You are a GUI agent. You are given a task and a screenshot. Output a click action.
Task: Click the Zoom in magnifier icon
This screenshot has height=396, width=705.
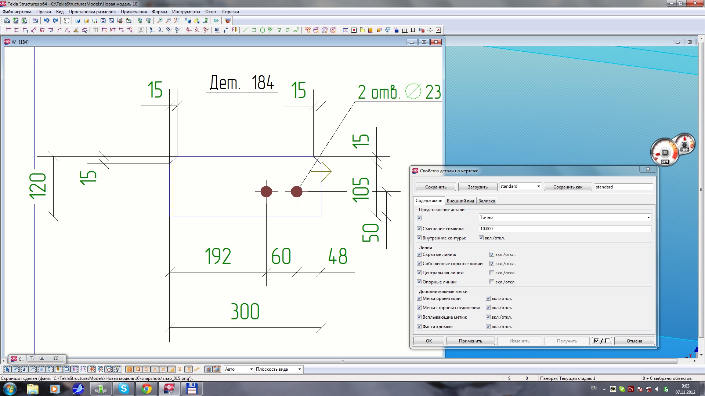point(160,21)
